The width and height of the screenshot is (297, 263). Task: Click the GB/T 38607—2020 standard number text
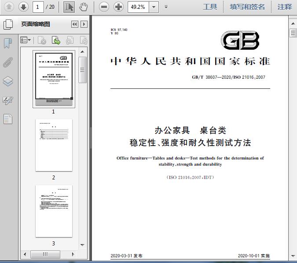pyautogui.click(x=228, y=77)
